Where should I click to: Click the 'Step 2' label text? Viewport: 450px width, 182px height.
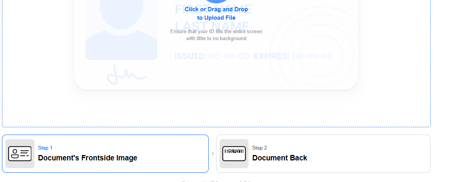[x=259, y=148]
